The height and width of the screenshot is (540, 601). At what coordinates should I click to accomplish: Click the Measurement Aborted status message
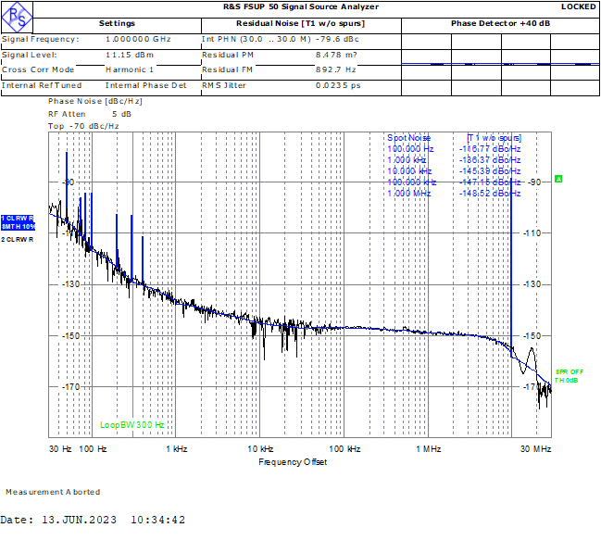tap(52, 492)
